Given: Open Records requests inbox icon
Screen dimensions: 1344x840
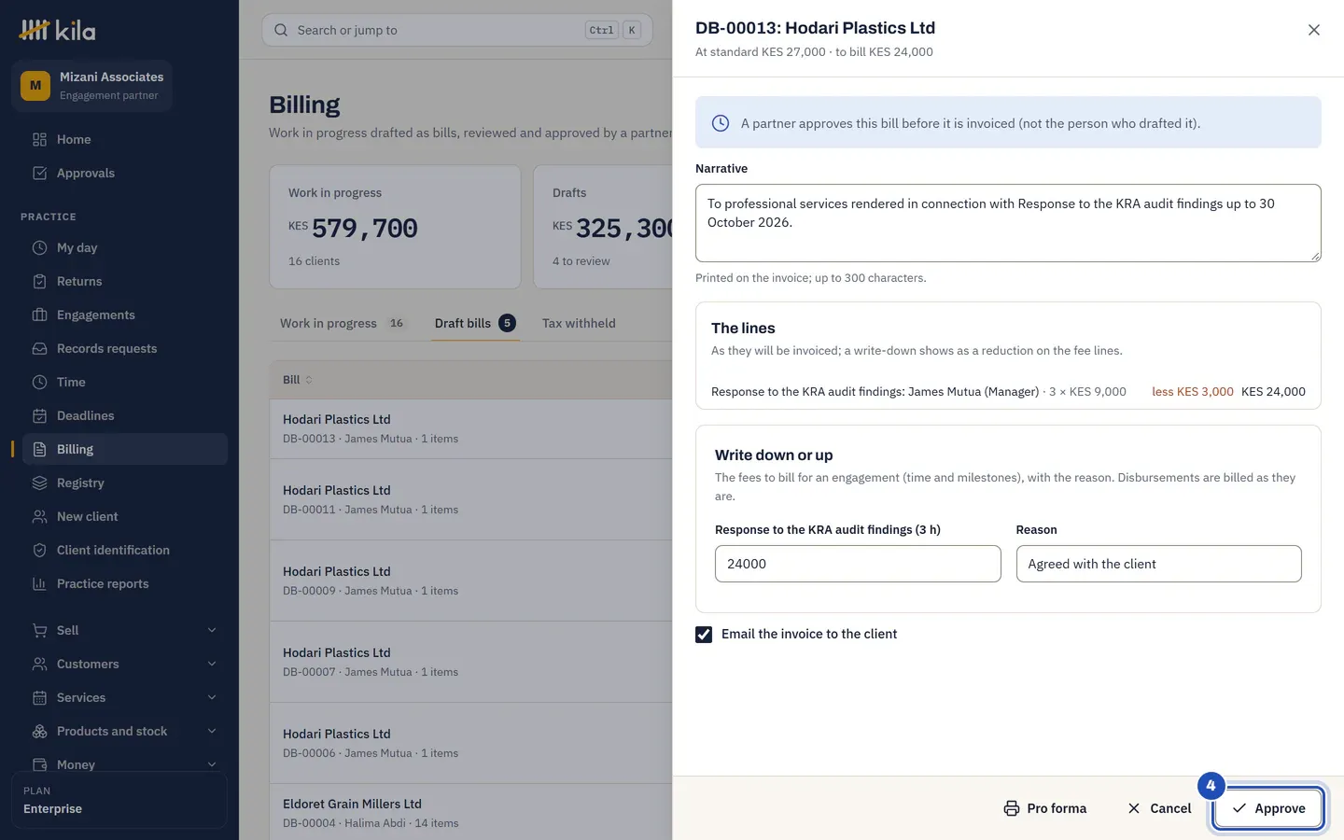Looking at the screenshot, I should [39, 348].
